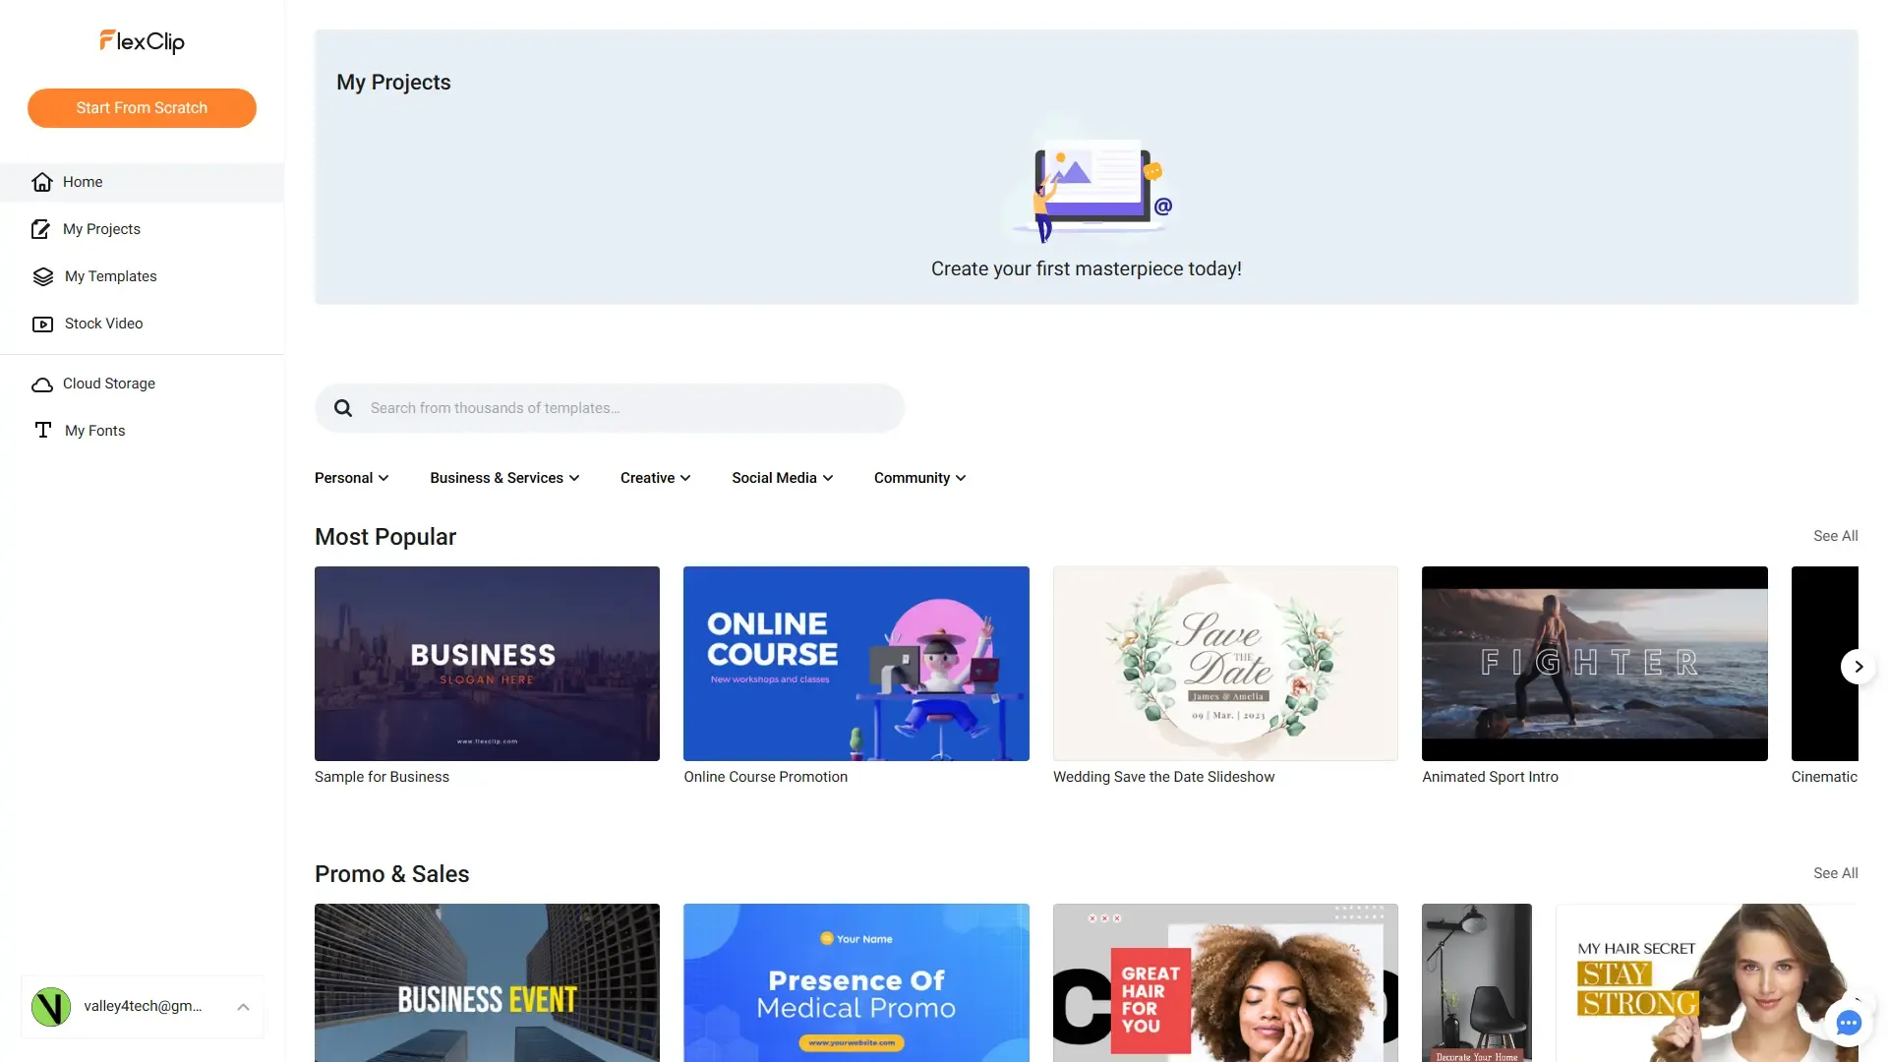Screen dimensions: 1888x1062
Task: Open the Community category menu
Action: (x=919, y=478)
